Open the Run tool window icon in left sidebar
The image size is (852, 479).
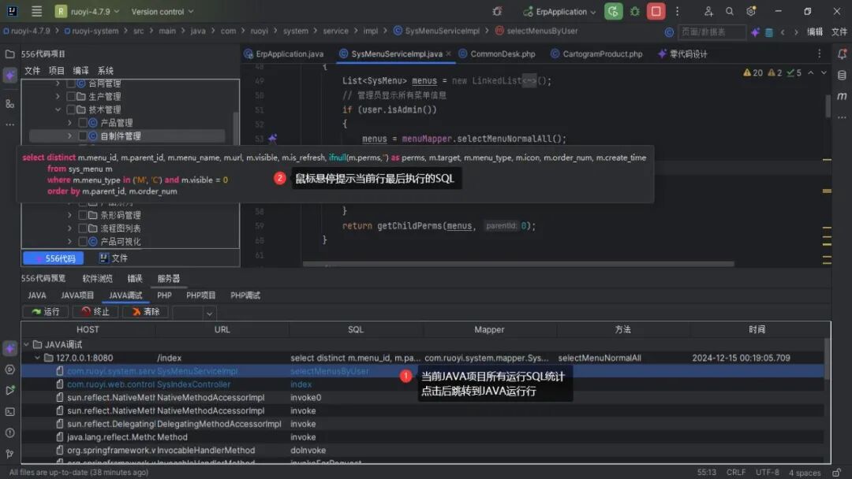9,391
